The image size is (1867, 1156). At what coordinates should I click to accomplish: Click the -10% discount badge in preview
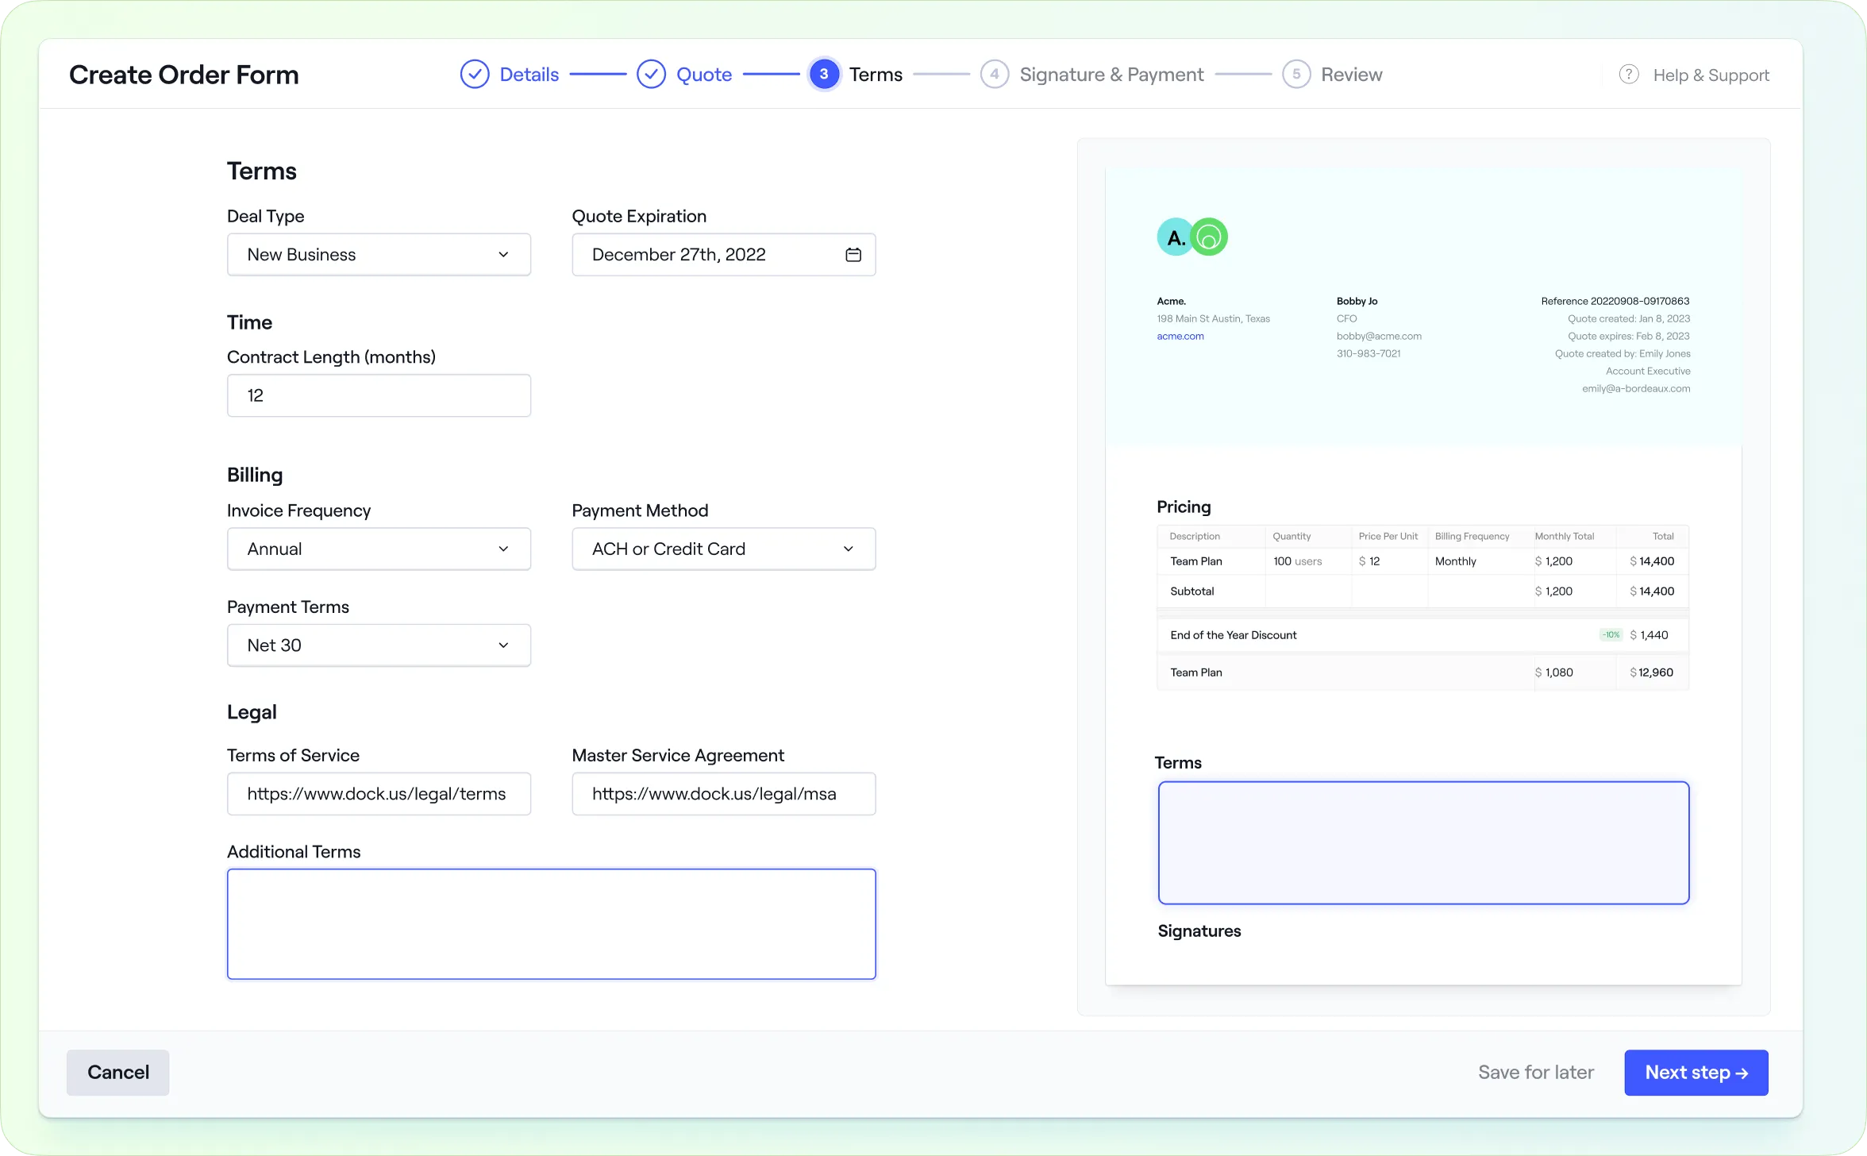1611,635
